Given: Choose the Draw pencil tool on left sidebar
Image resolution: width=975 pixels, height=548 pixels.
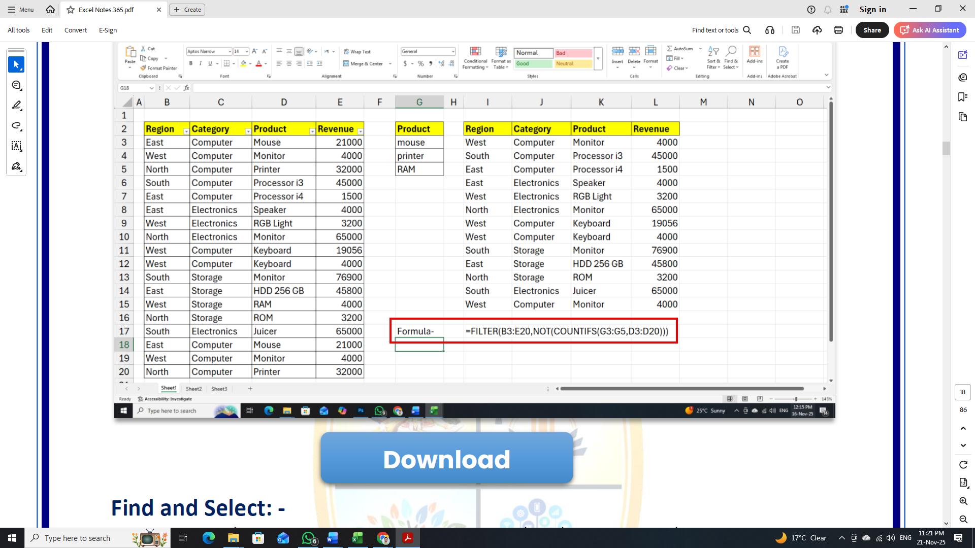Looking at the screenshot, I should click(x=17, y=105).
